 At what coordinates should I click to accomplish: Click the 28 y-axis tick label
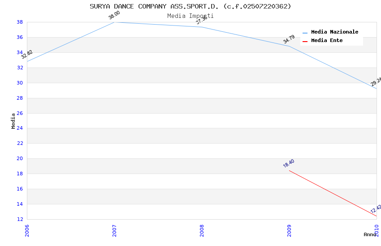(x=20, y=98)
